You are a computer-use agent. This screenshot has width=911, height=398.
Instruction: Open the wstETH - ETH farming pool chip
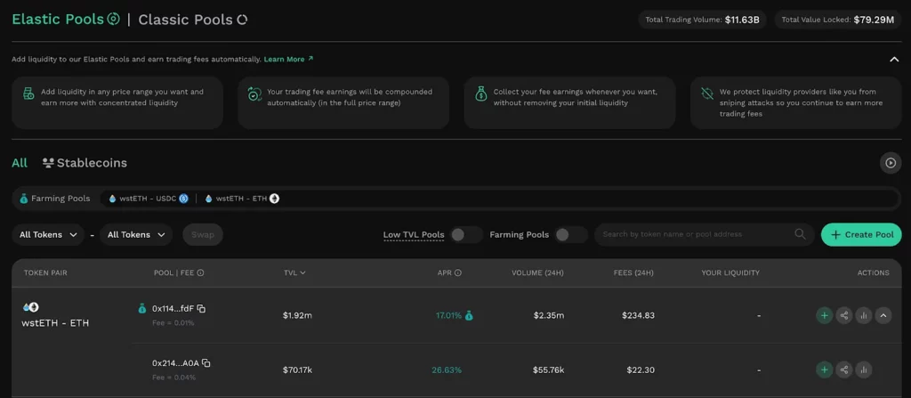tap(242, 199)
